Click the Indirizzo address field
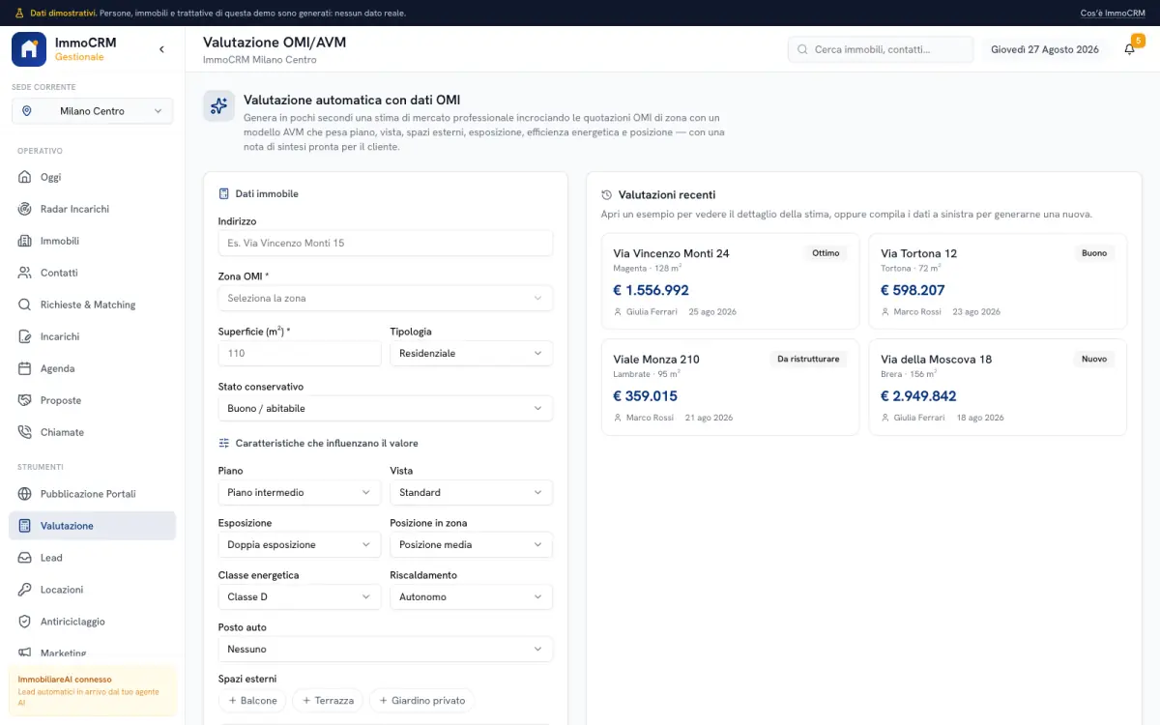This screenshot has width=1160, height=725. point(386,243)
